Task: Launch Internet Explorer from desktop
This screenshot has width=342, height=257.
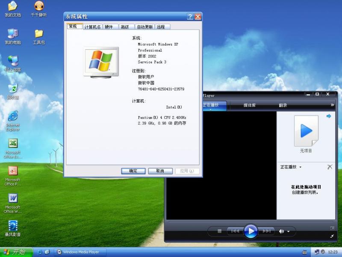Action: 13,121
